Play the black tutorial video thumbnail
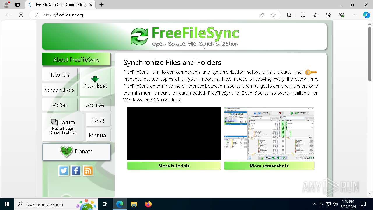This screenshot has height=210, width=373. [174, 134]
